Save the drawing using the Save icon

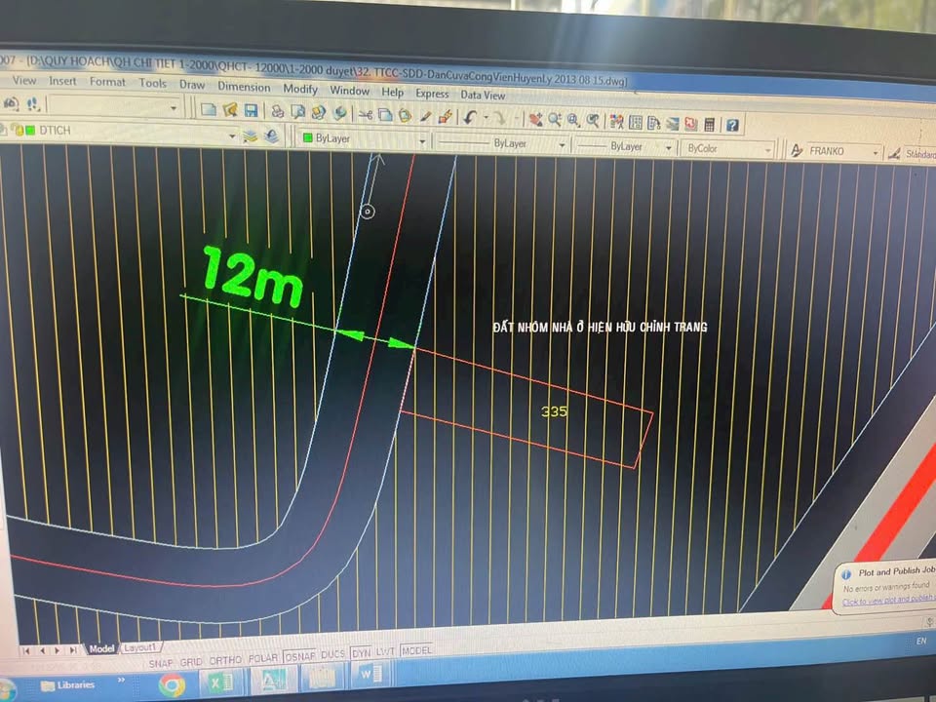tap(252, 114)
